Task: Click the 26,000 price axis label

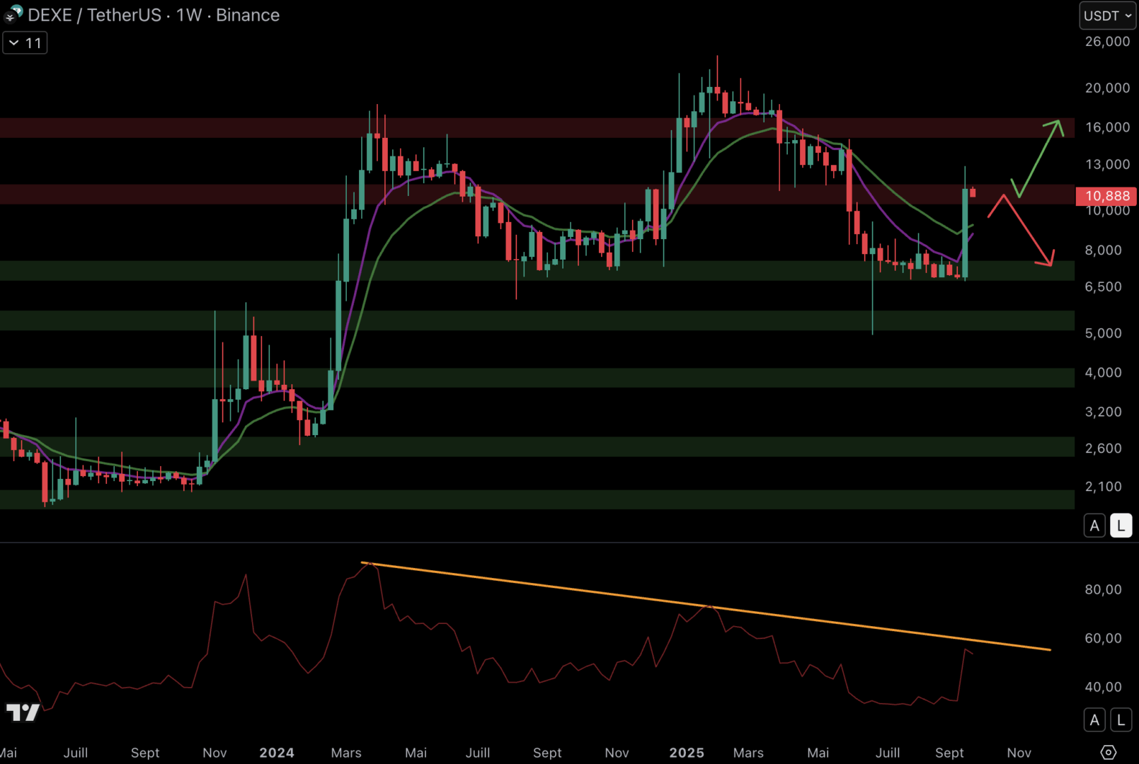Action: pos(1107,42)
